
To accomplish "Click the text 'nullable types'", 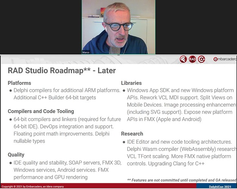I will click(x=29, y=141).
